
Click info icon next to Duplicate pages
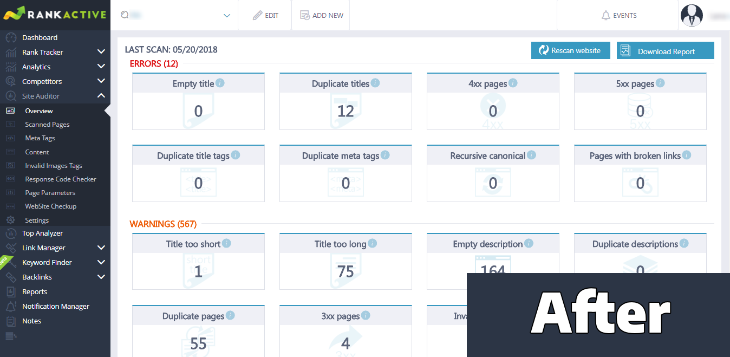[x=230, y=315]
